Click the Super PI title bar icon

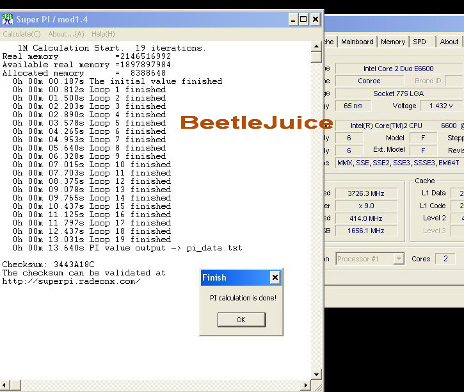coord(8,19)
